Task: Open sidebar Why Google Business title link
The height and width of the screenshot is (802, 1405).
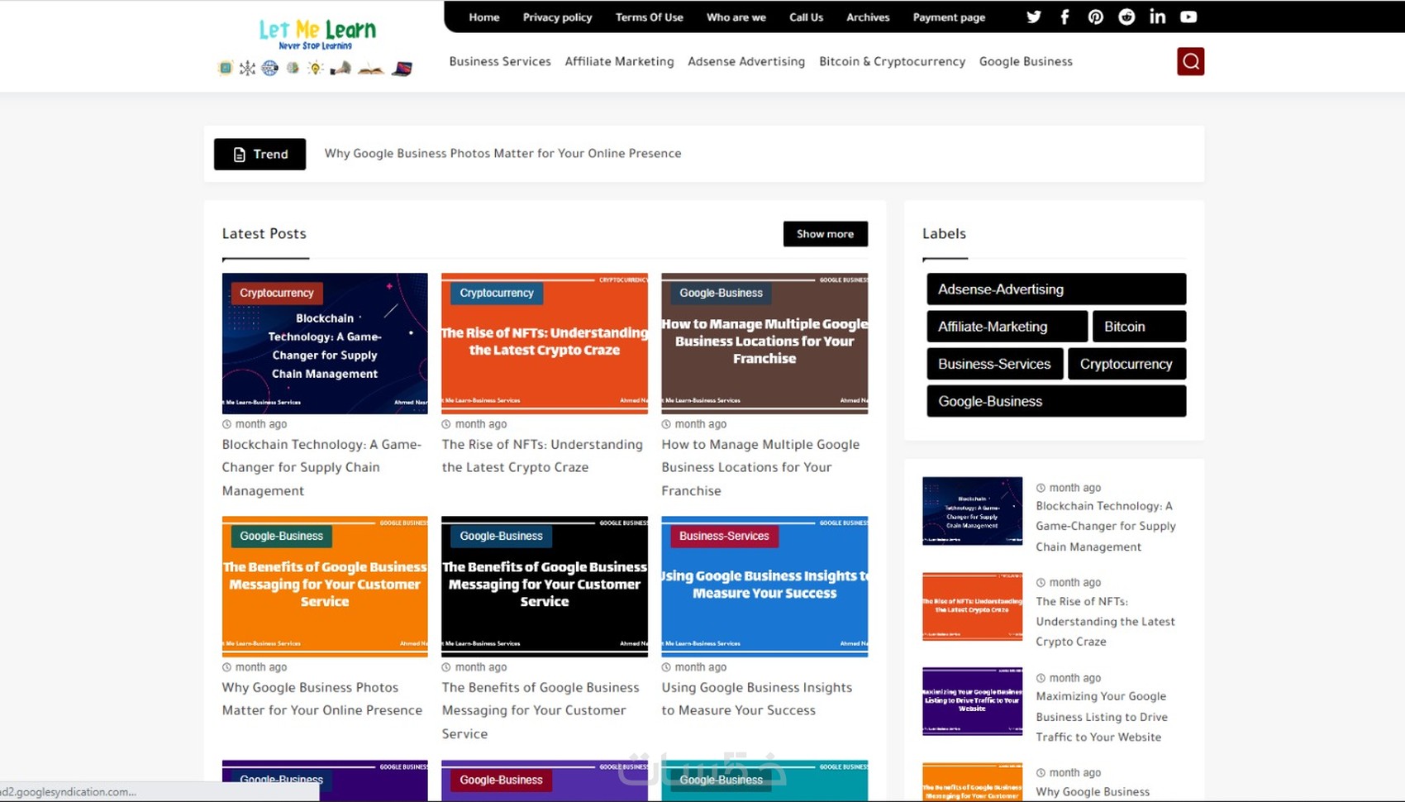Action: pyautogui.click(x=1093, y=791)
